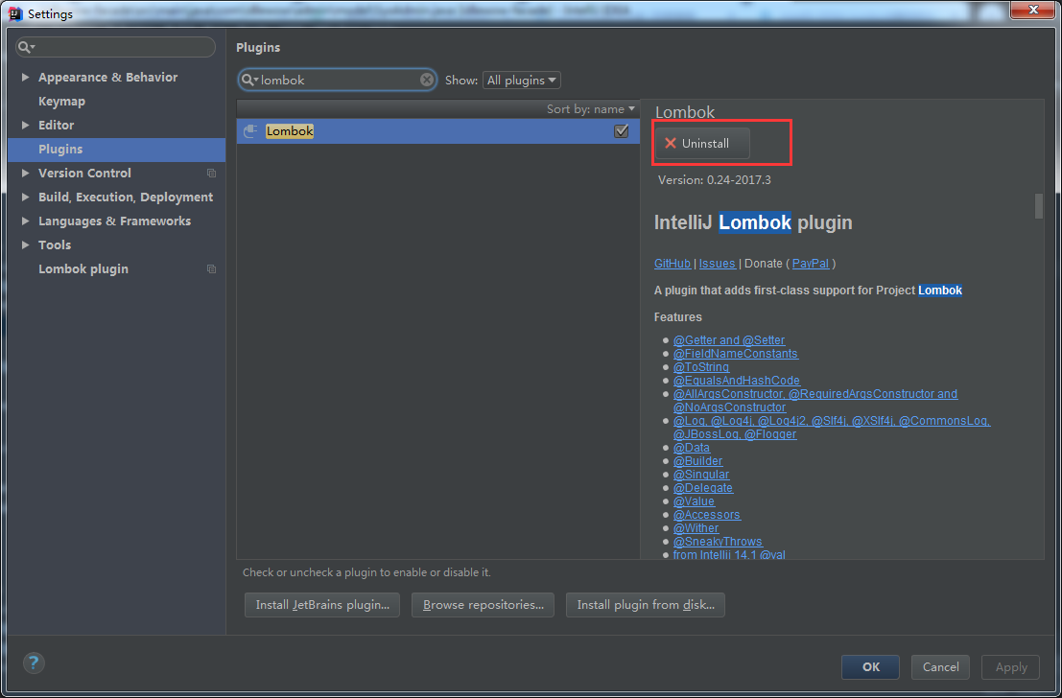Open the @Wither link
The width and height of the screenshot is (1062, 698).
tap(696, 528)
